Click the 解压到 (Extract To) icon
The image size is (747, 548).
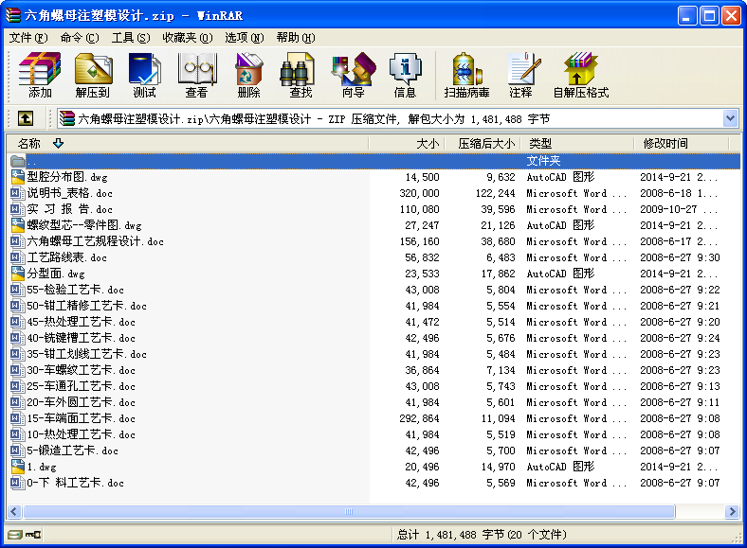[x=92, y=75]
